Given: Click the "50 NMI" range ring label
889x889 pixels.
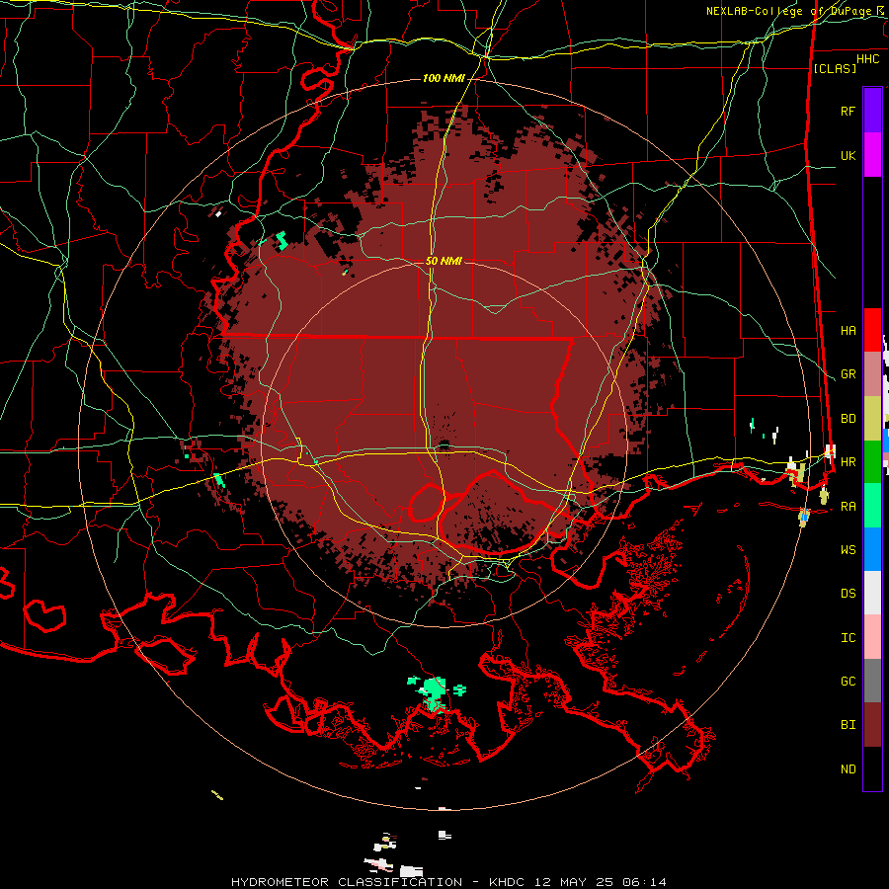Looking at the screenshot, I should (x=444, y=261).
